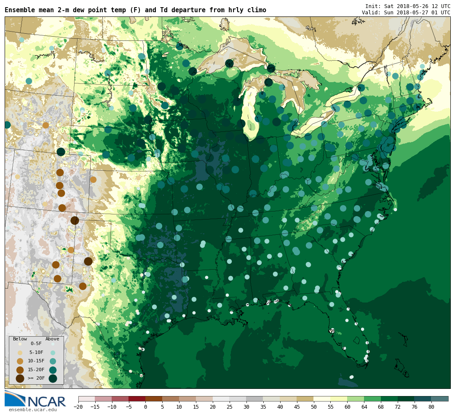Click the 25 to 30 light gray swatch
This screenshot has width=455, height=415.
pos(238,399)
